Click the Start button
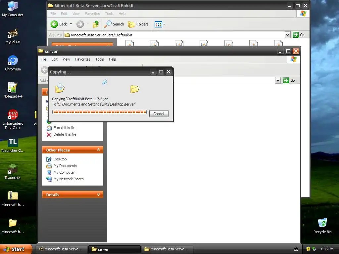The width and height of the screenshot is (339, 254). point(16,249)
